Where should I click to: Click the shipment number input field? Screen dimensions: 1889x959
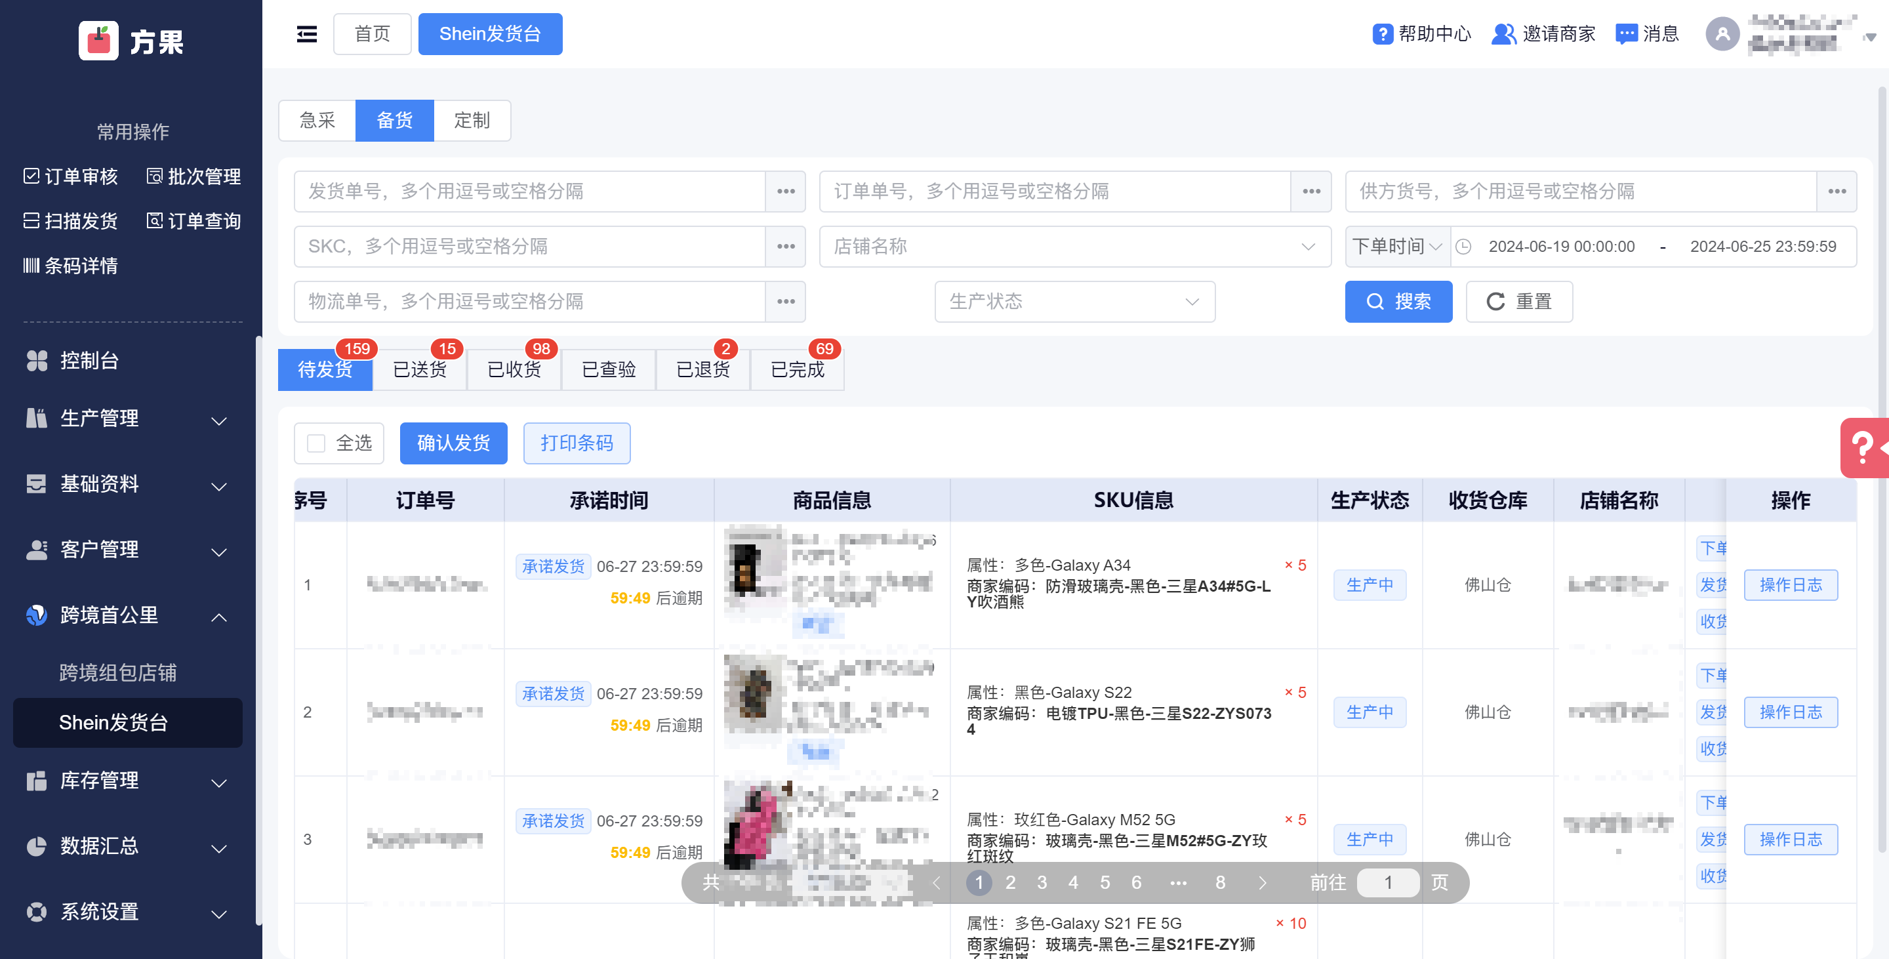529,192
